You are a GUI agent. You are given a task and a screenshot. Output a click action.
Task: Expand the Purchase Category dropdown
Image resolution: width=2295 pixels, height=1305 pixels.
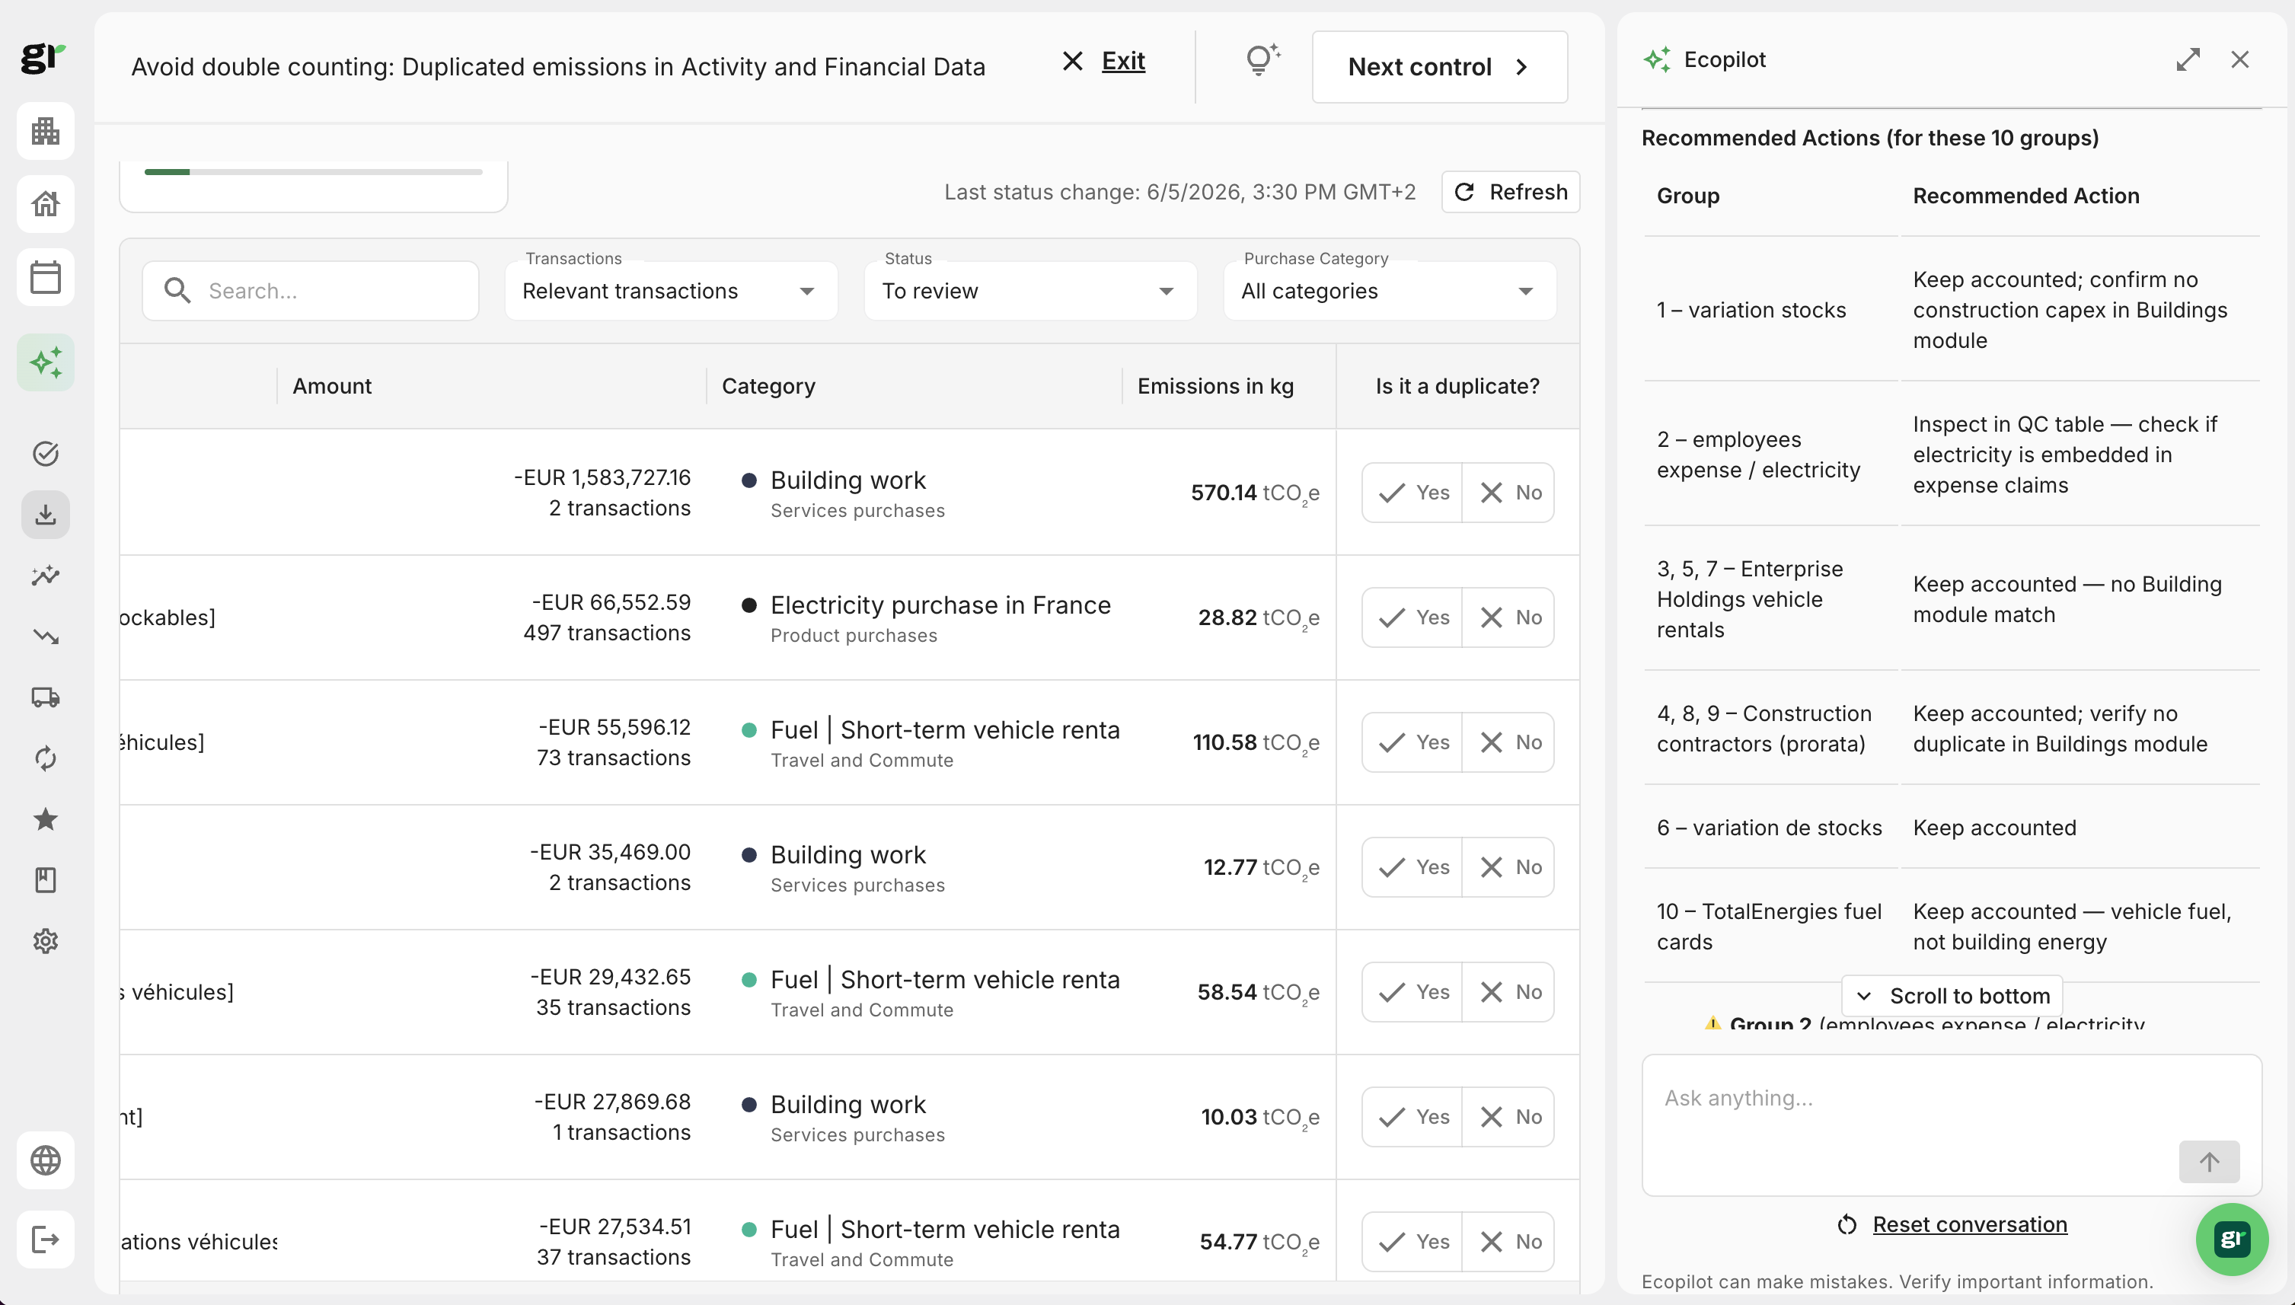coord(1389,290)
